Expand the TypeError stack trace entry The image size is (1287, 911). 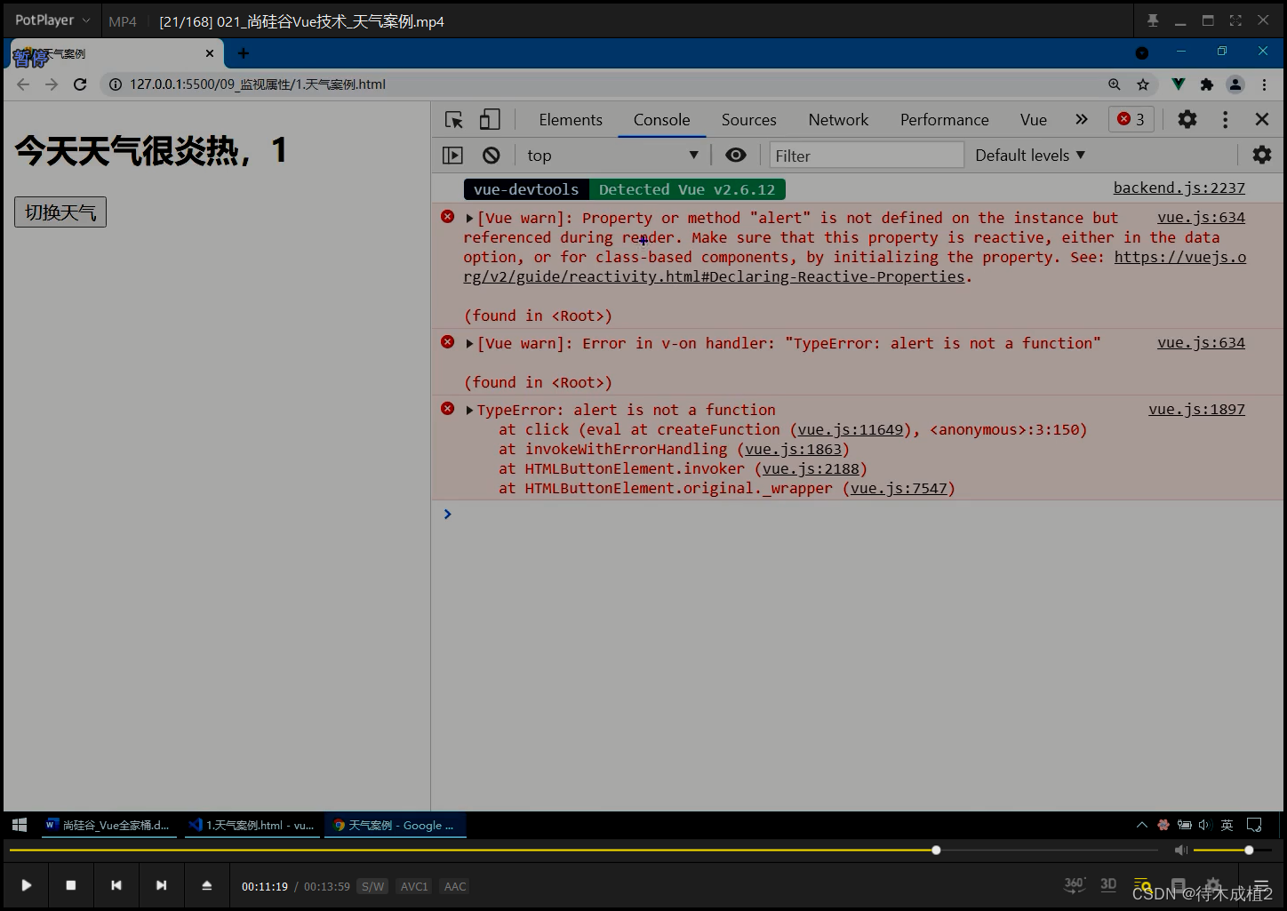(469, 411)
